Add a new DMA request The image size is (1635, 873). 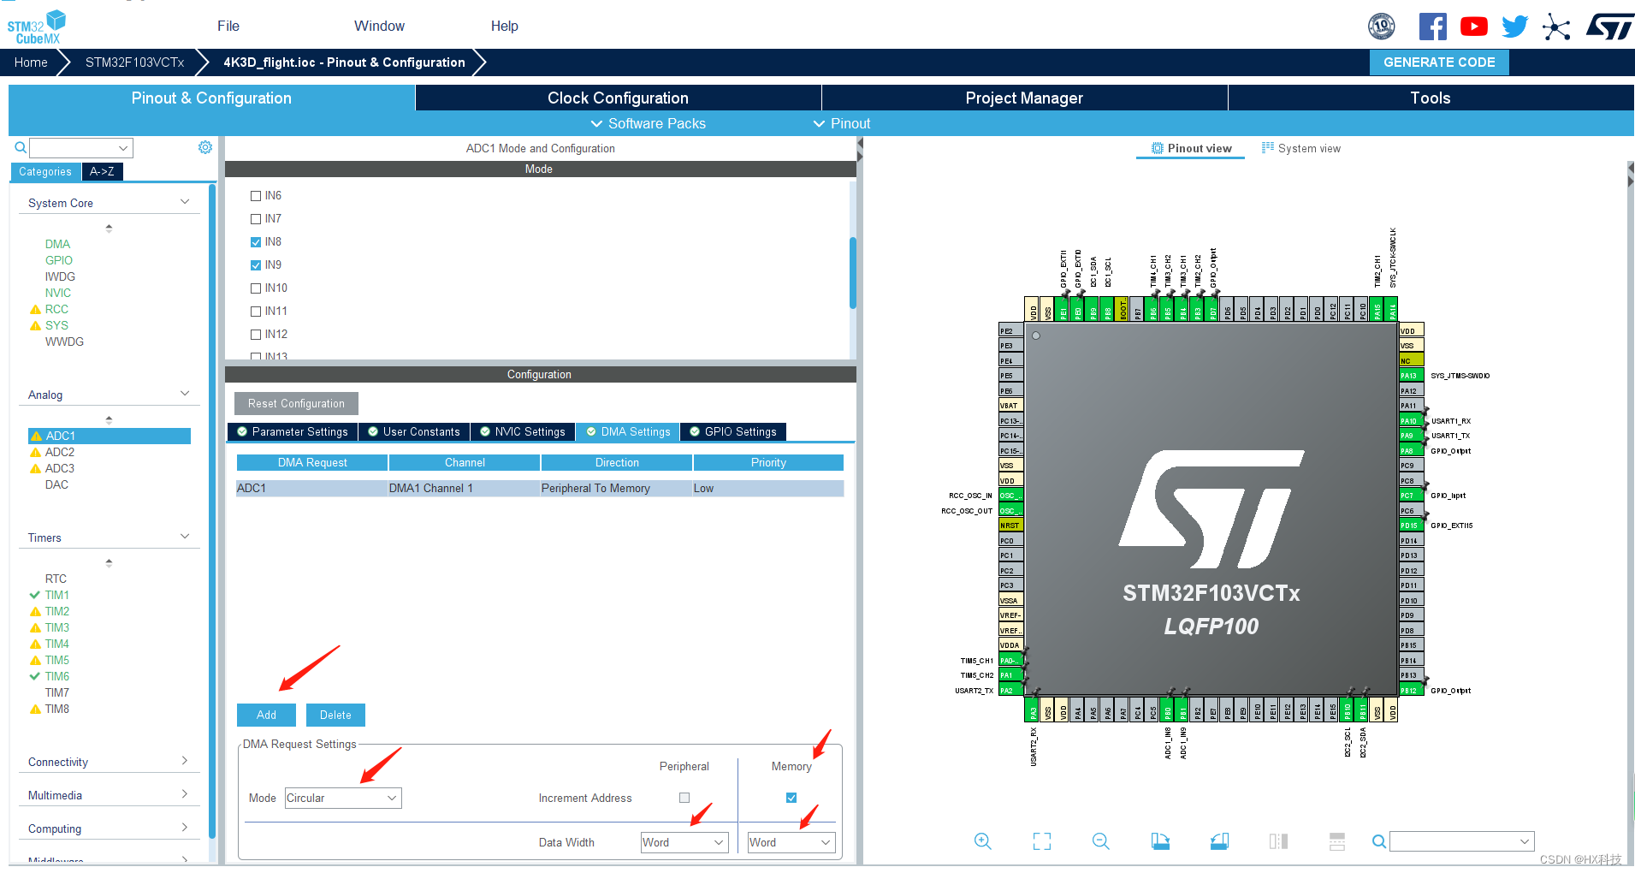(266, 715)
